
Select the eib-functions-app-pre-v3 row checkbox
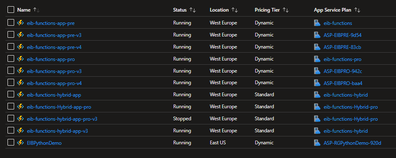10,35
